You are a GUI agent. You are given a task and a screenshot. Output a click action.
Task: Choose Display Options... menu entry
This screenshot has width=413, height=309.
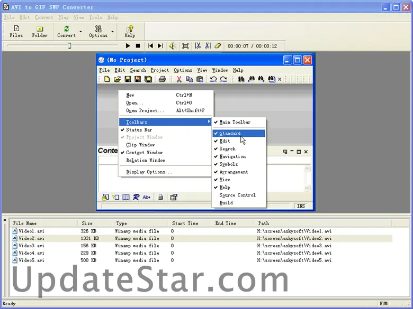click(165, 172)
